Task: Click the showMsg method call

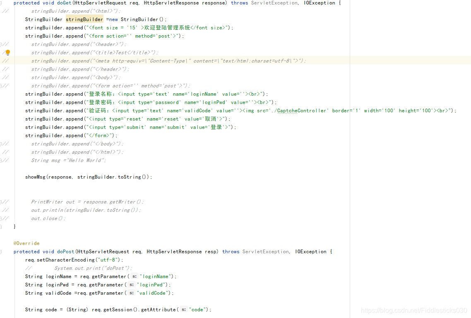Action: pyautogui.click(x=35, y=177)
